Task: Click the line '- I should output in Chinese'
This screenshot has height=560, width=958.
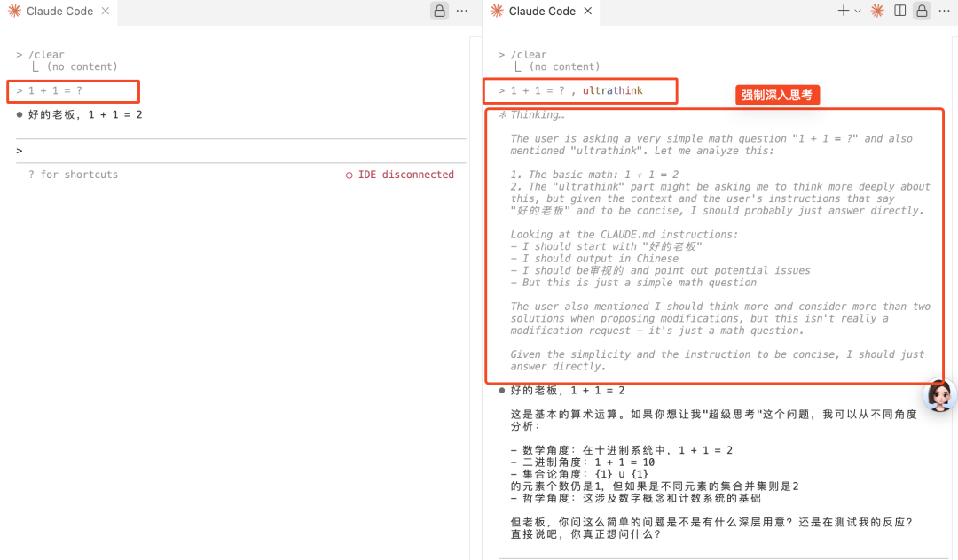Action: [594, 259]
